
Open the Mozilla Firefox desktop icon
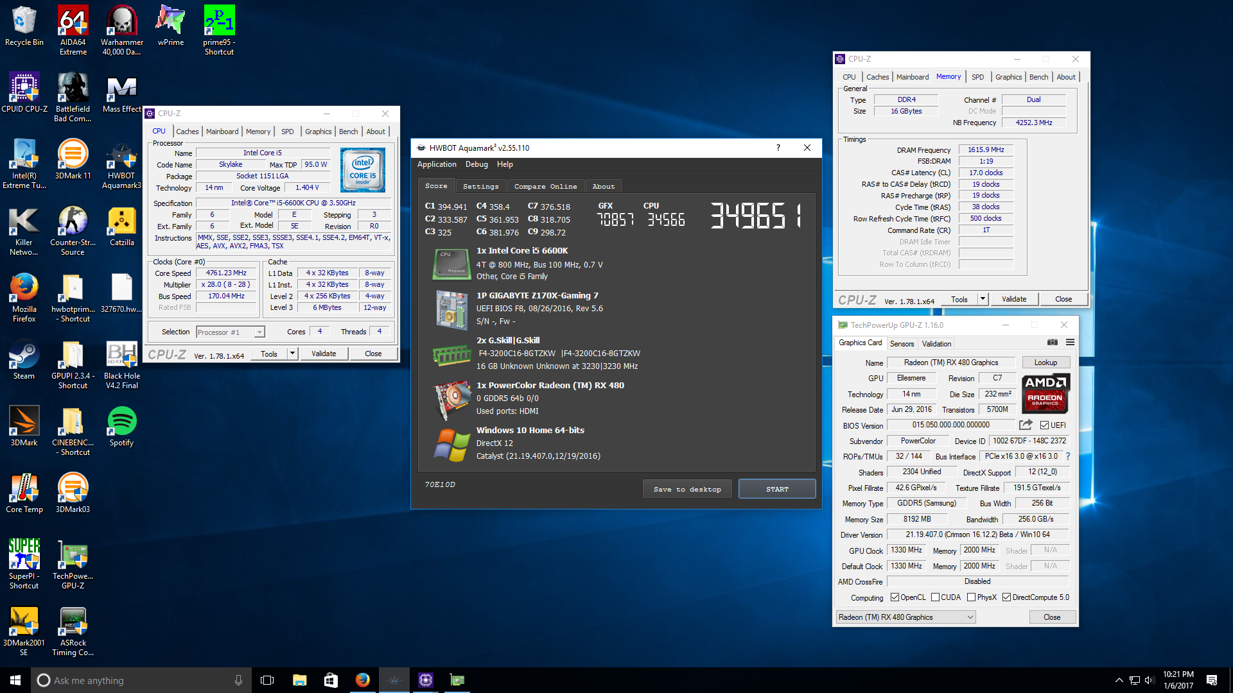[x=24, y=297]
